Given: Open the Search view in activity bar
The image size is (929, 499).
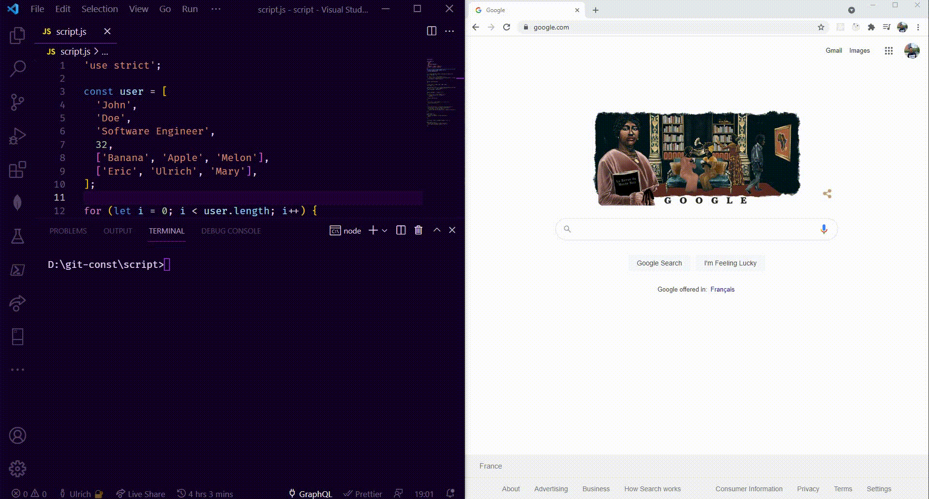Looking at the screenshot, I should pyautogui.click(x=17, y=69).
